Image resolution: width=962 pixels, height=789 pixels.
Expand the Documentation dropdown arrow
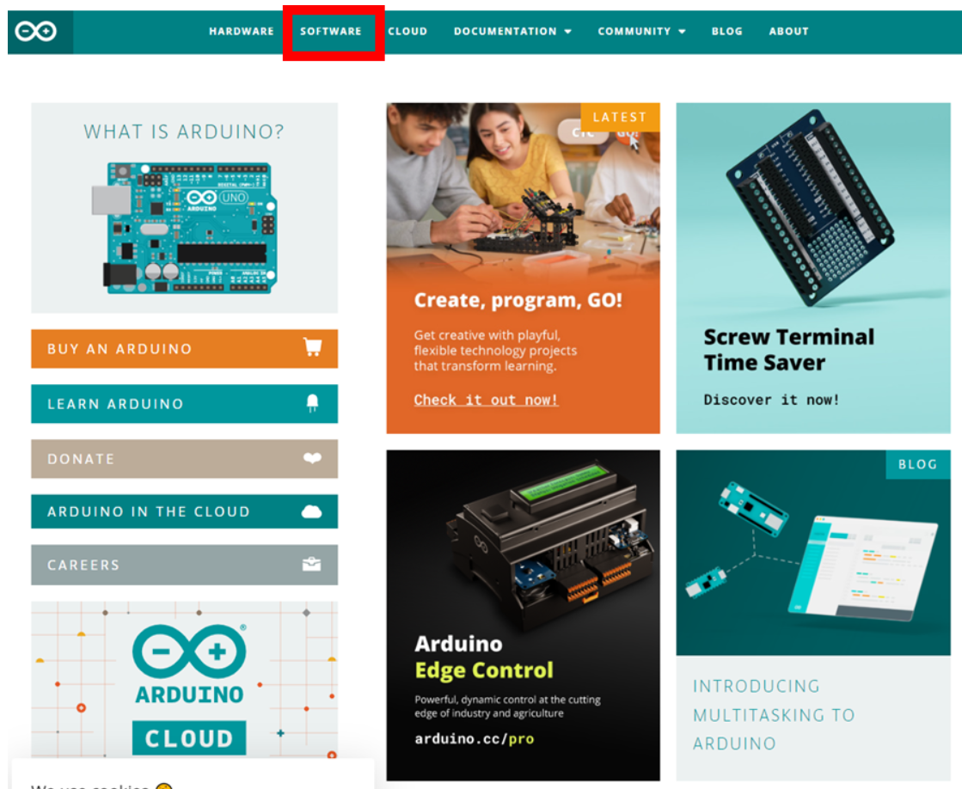pyautogui.click(x=568, y=31)
